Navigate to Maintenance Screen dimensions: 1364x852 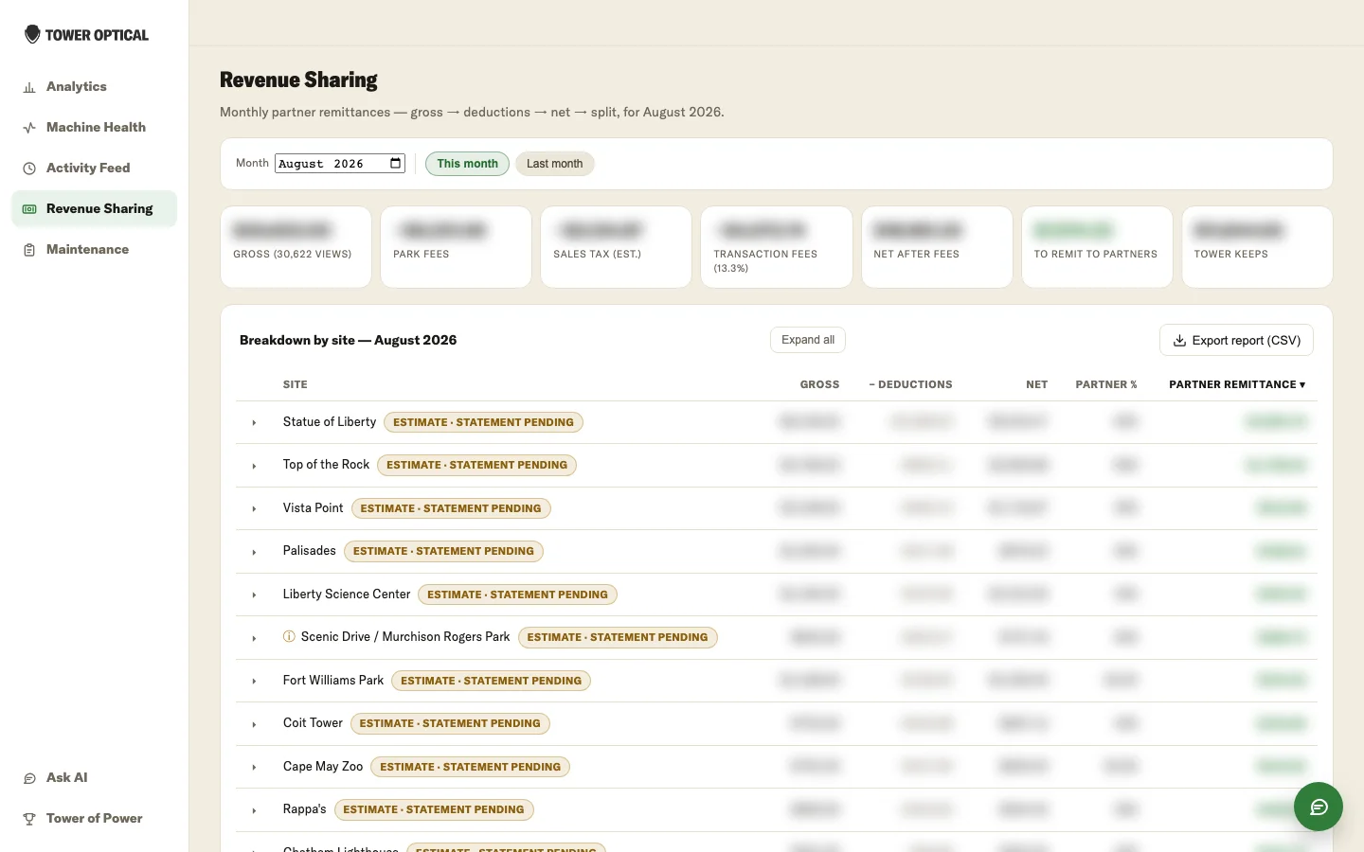(95, 250)
